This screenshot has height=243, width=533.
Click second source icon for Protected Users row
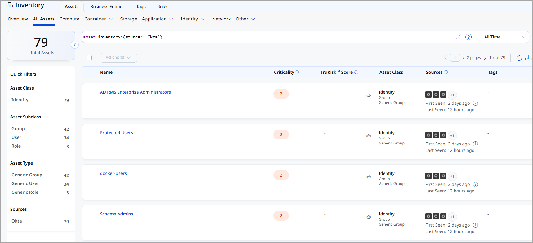click(436, 135)
